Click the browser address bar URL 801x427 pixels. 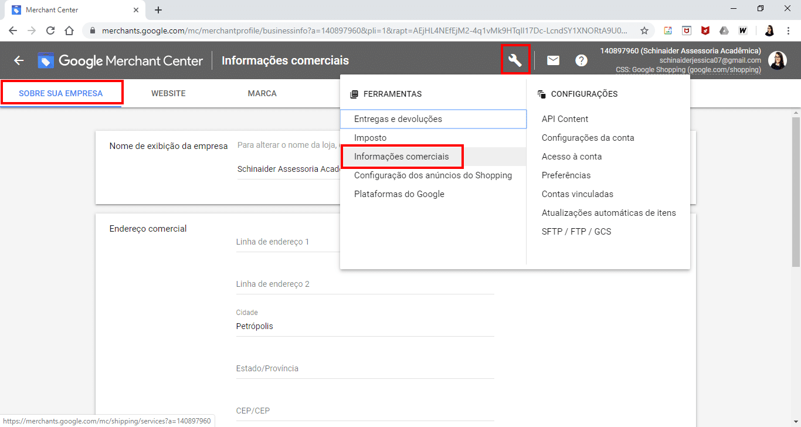tap(364, 30)
